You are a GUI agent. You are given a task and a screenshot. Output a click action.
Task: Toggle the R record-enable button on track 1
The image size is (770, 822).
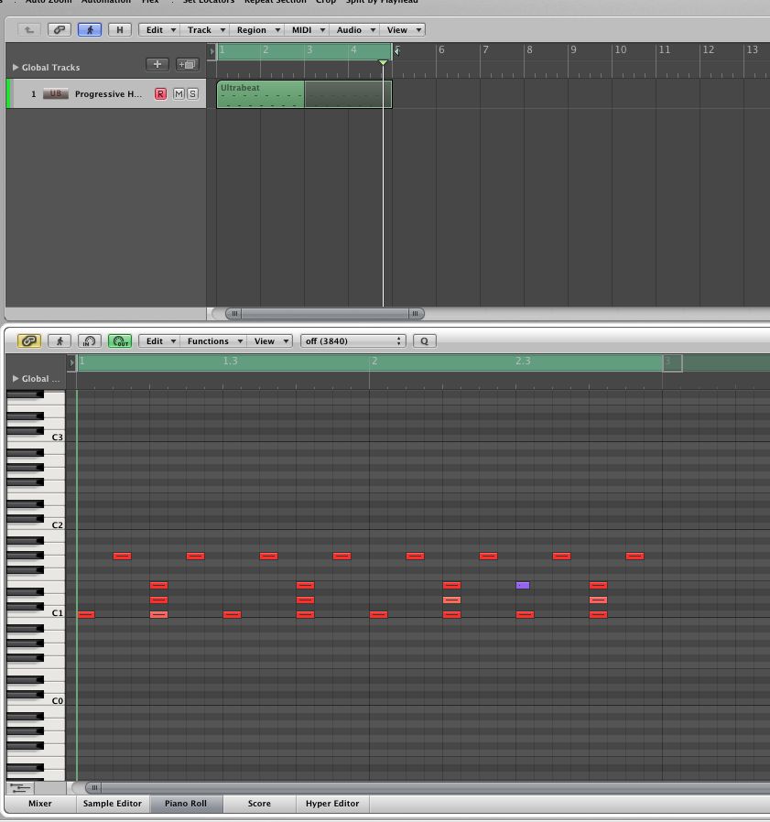click(160, 94)
